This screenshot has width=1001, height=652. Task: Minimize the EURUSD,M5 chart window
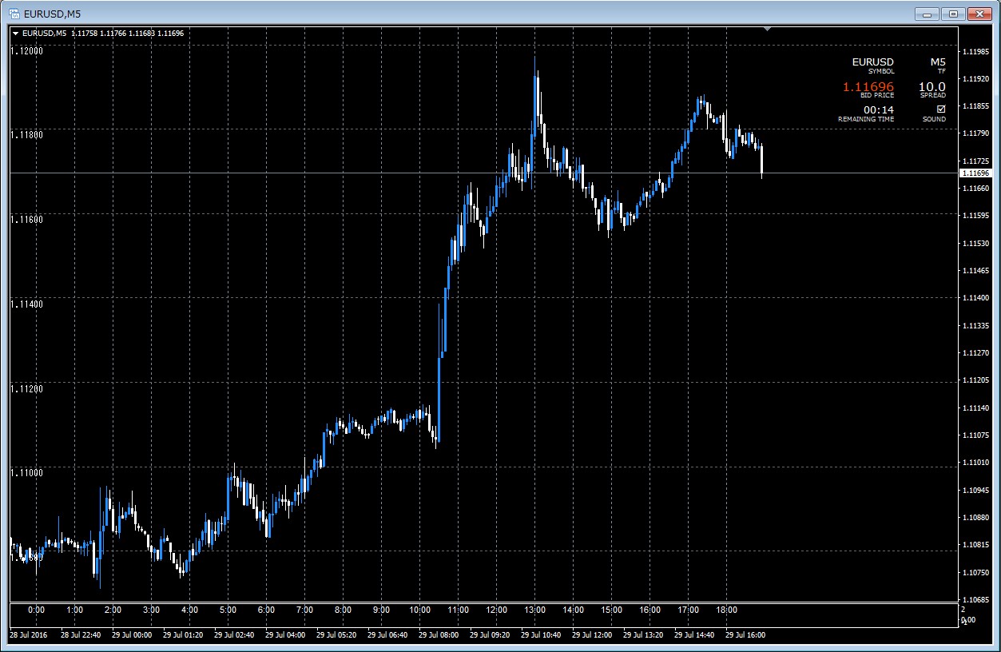click(x=927, y=14)
